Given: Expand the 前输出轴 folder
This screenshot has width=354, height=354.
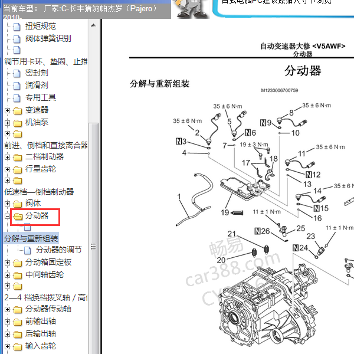Looking at the screenshot, I should 7,322.
